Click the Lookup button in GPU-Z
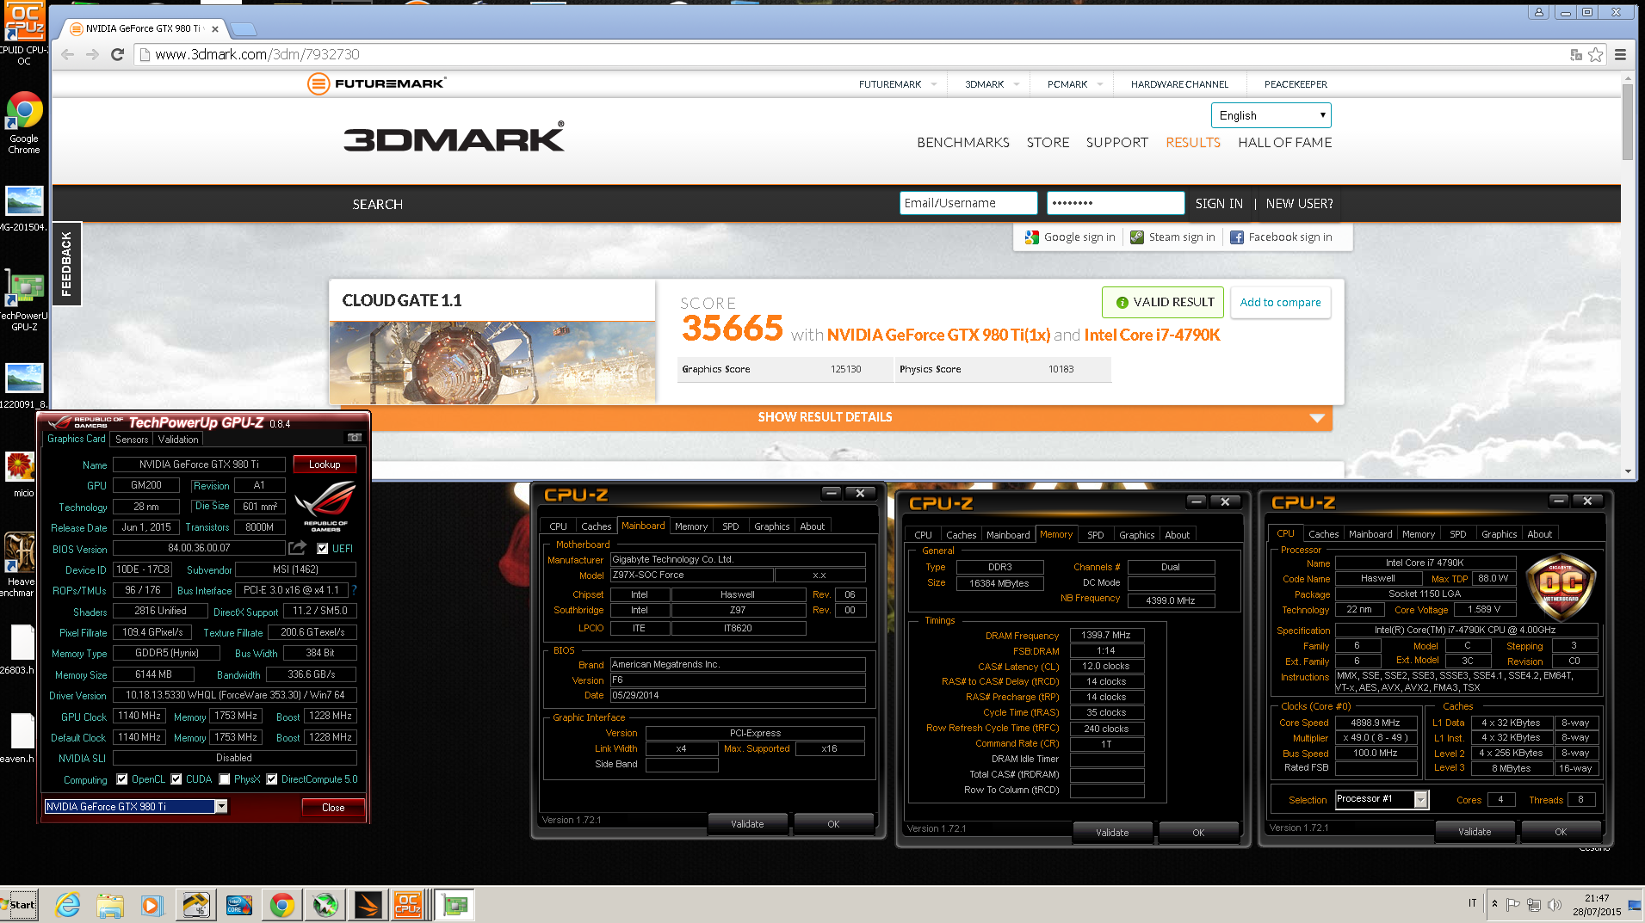Image resolution: width=1645 pixels, height=923 pixels. pos(325,464)
